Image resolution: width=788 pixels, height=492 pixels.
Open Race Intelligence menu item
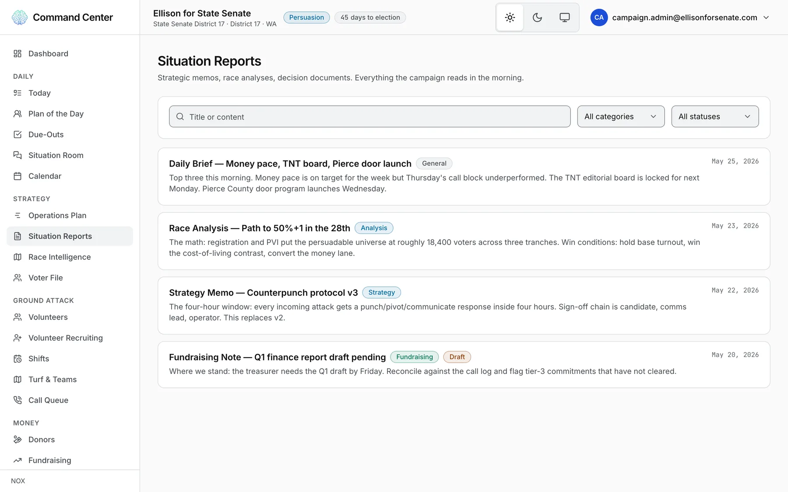tap(70, 257)
